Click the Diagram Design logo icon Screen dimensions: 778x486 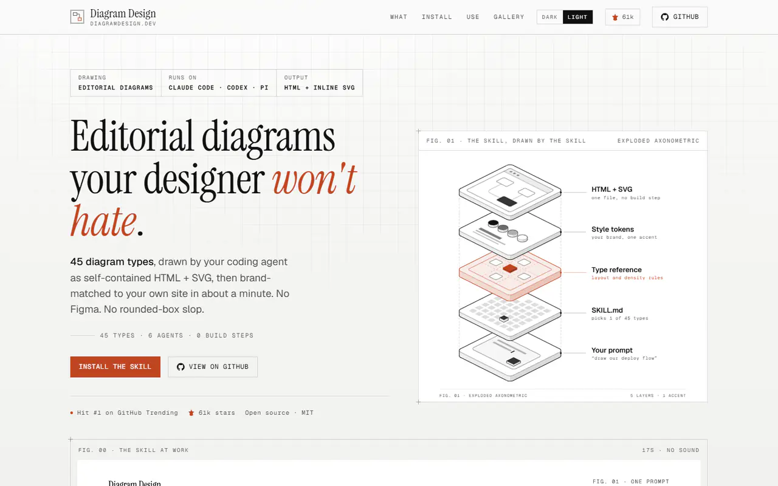(77, 17)
